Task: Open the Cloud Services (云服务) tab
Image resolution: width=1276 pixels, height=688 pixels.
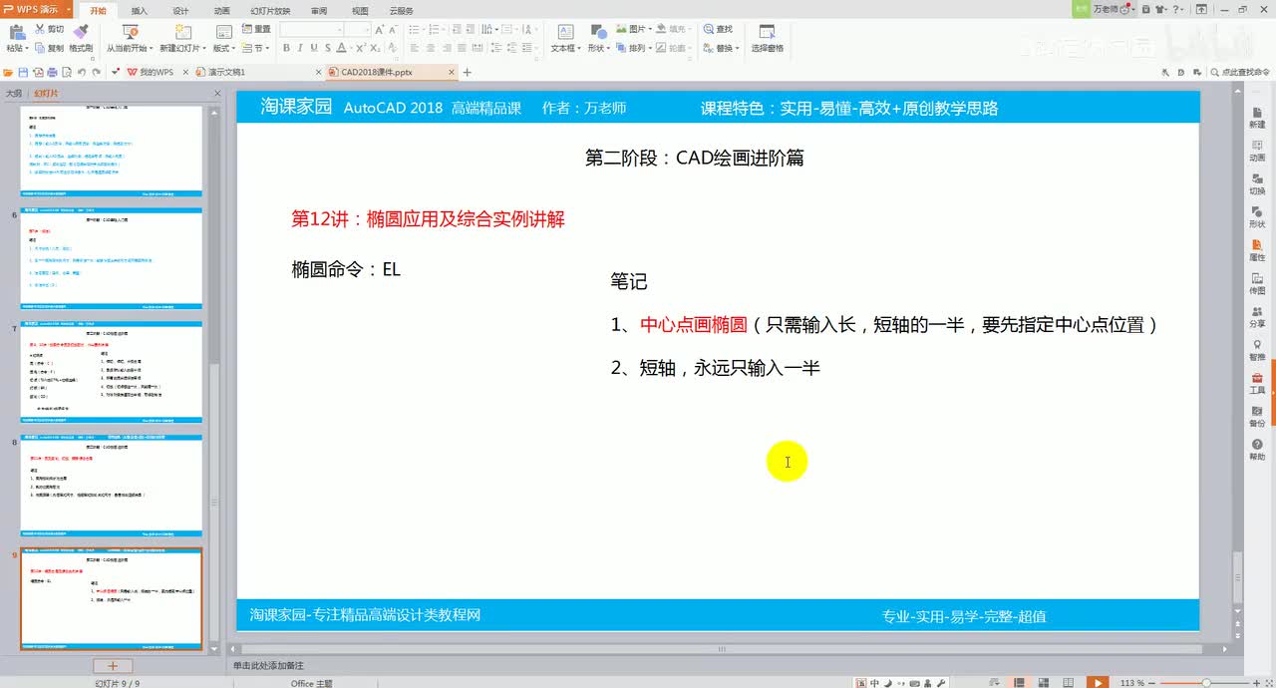Action: pyautogui.click(x=403, y=10)
